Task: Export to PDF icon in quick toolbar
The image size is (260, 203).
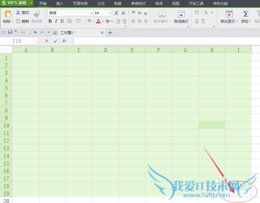Action: tap(16, 32)
